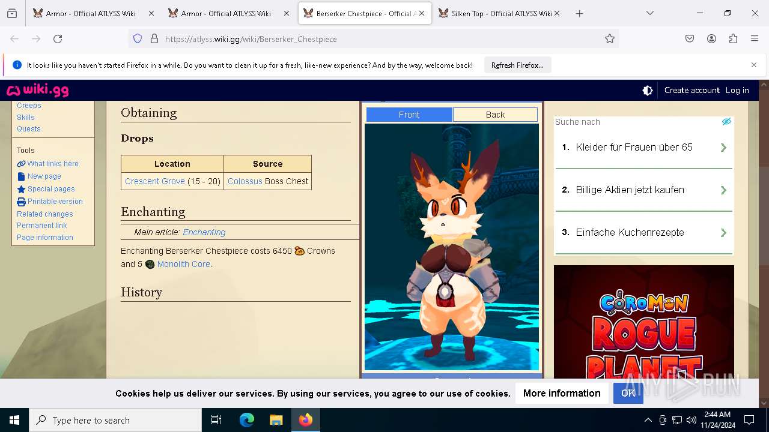Click the ad info eye icon
The image size is (769, 432).
pyautogui.click(x=726, y=122)
